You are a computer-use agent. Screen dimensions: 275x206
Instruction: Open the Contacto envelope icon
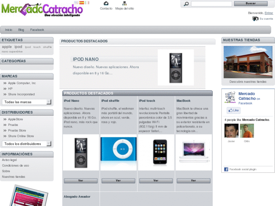point(106,3)
